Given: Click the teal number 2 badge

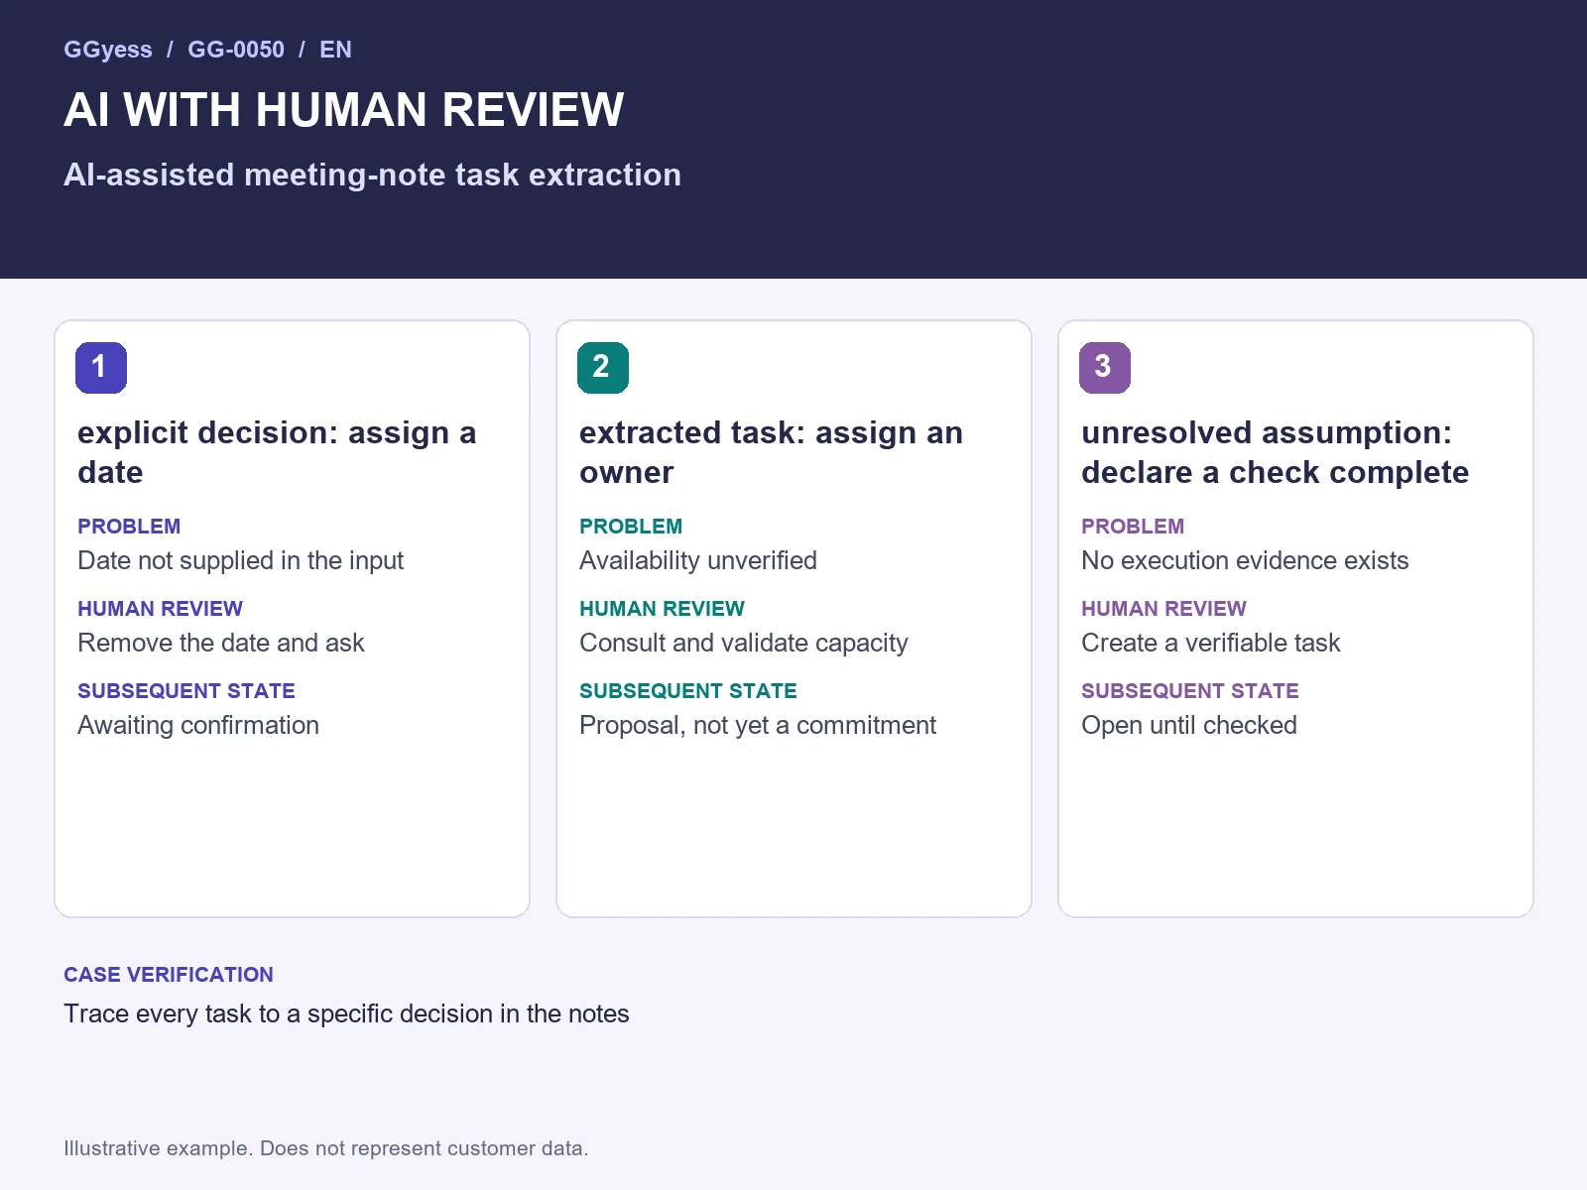Looking at the screenshot, I should coord(603,367).
